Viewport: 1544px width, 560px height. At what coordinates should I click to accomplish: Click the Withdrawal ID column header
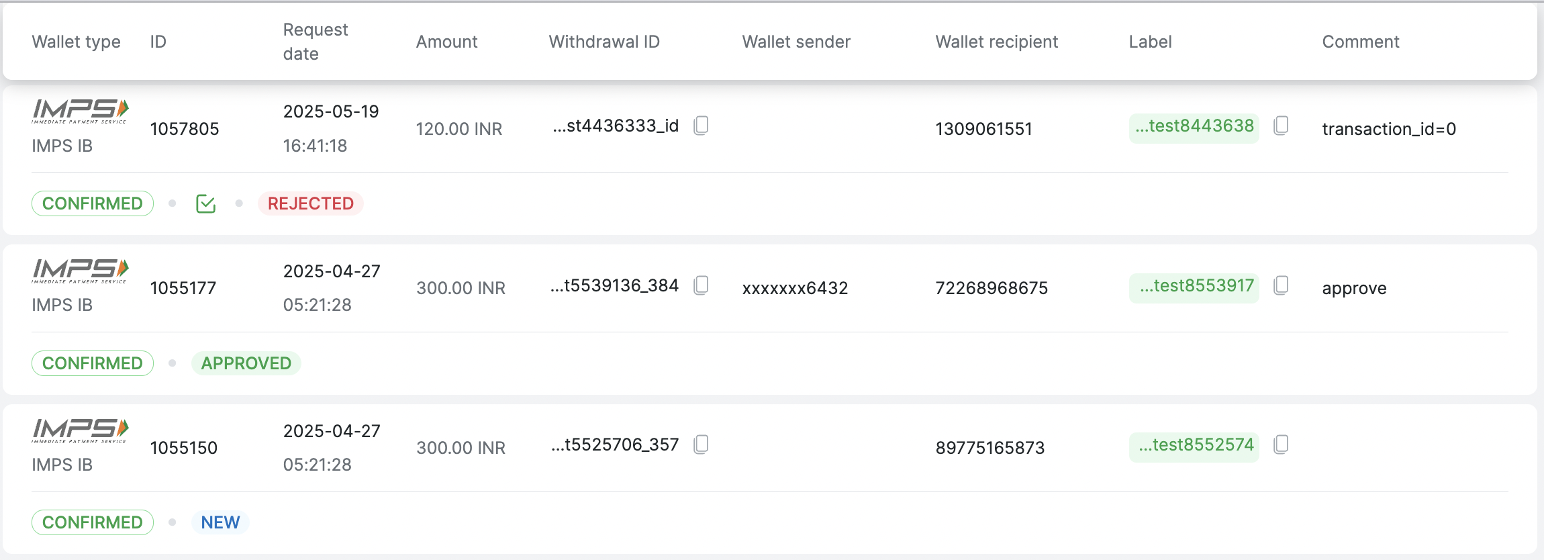604,42
